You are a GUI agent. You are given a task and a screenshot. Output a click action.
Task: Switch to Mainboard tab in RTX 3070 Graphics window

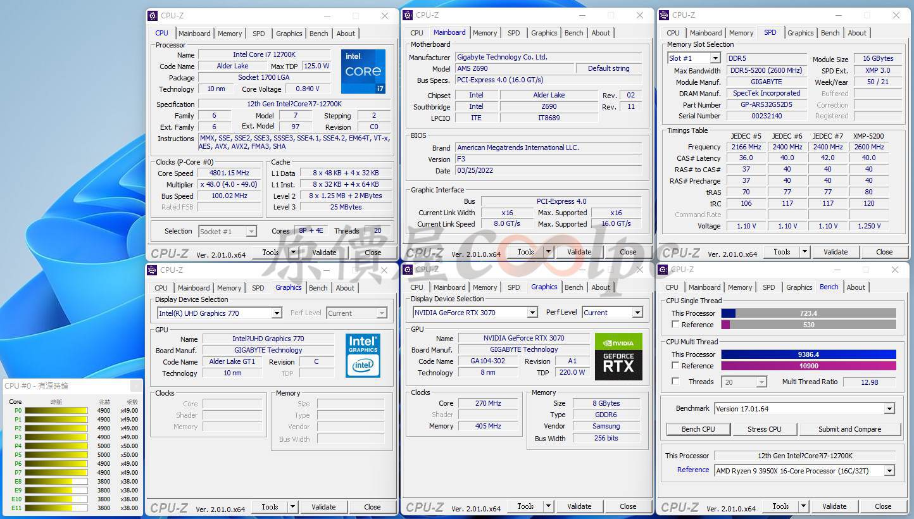[449, 287]
